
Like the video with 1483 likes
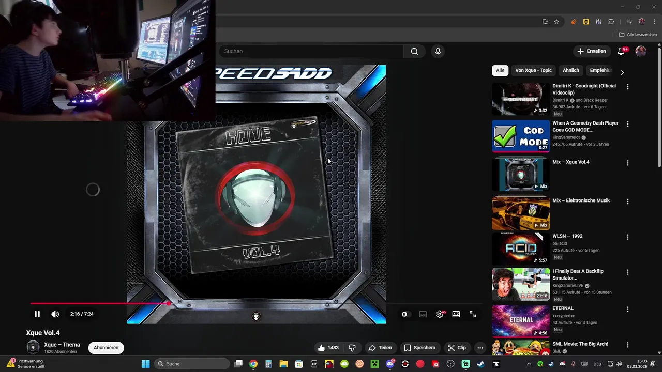[328, 348]
